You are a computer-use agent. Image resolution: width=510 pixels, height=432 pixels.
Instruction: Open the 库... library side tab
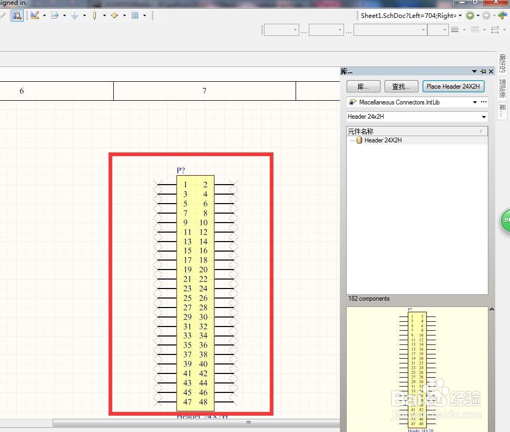tap(503, 111)
